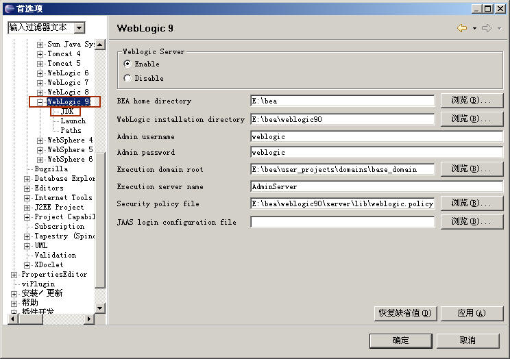Click the filter text input box
The image size is (510, 359).
pos(41,27)
